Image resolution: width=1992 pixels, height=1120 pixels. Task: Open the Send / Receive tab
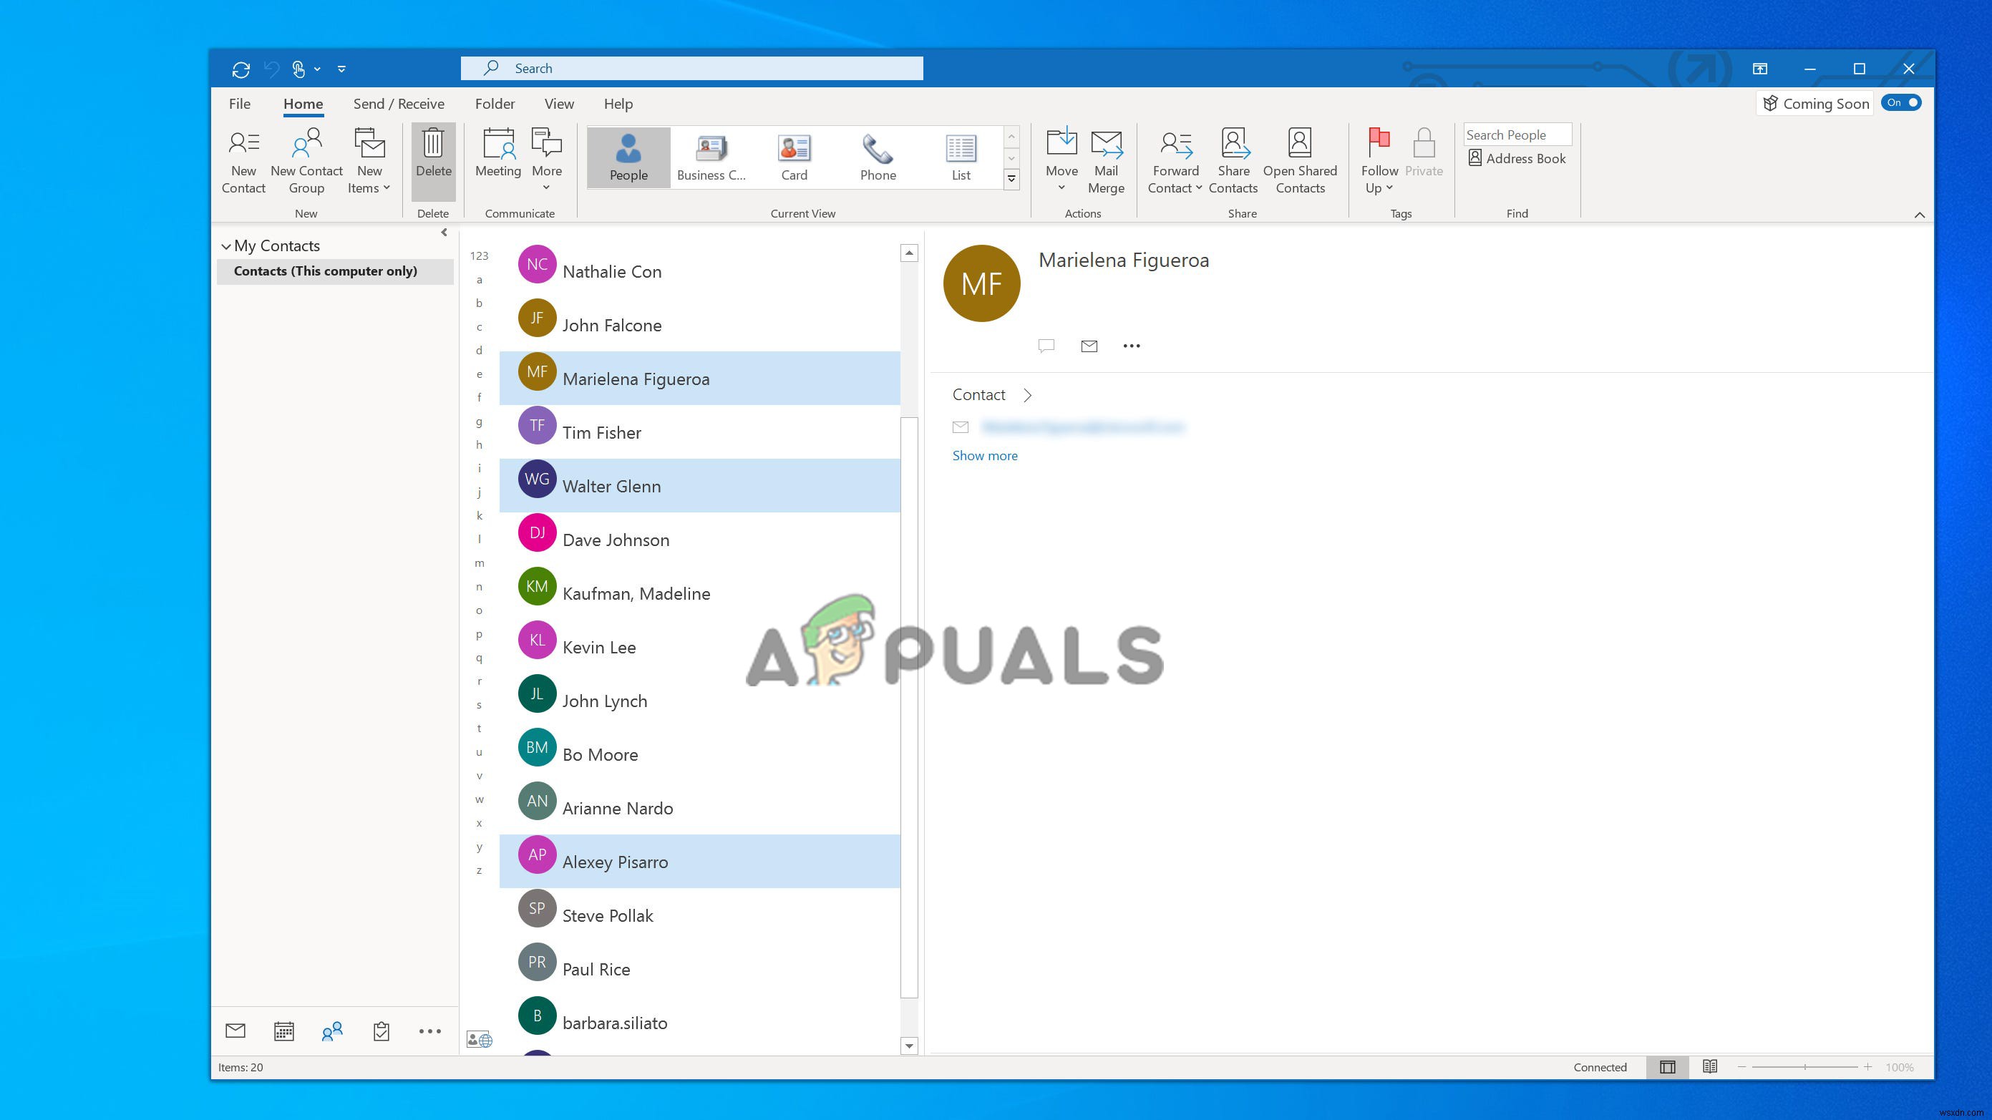398,102
